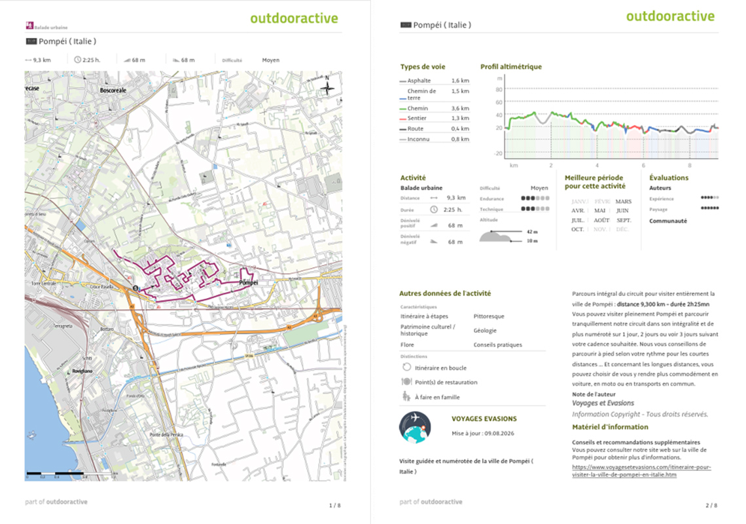Click the outdooractive logo on page 2
Image resolution: width=746 pixels, height=524 pixels.
pyautogui.click(x=670, y=16)
